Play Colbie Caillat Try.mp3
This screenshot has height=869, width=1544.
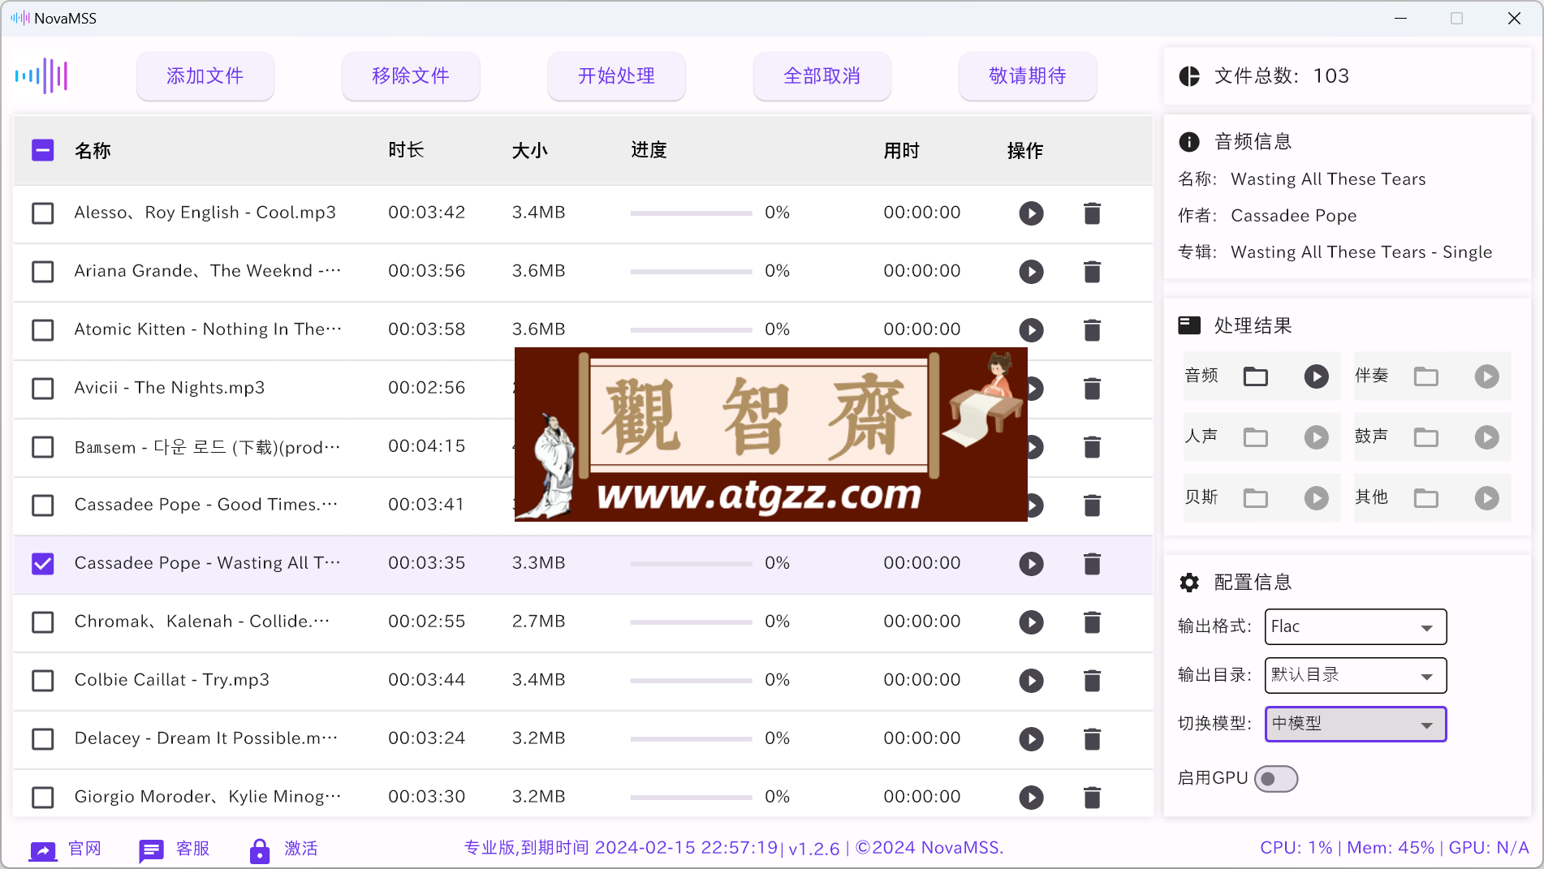tap(1031, 681)
